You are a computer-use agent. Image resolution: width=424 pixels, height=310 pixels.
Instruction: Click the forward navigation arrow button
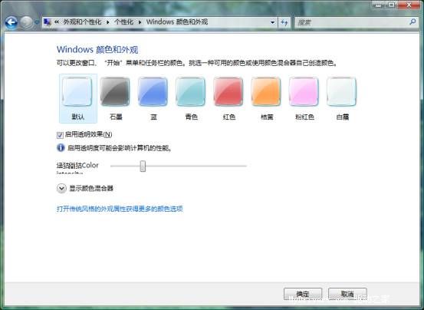point(27,22)
